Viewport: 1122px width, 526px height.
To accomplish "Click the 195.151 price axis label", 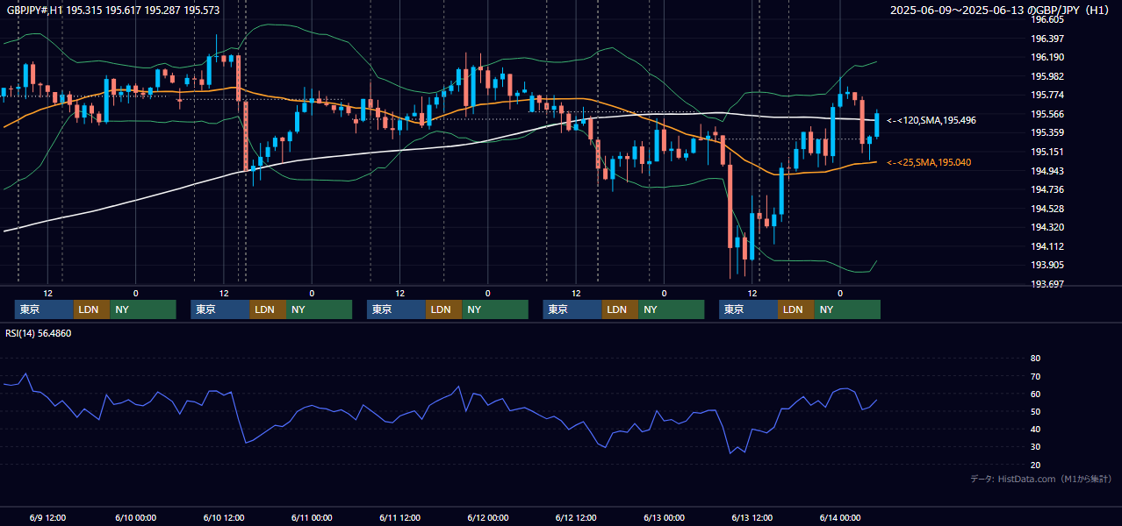I will click(1047, 152).
